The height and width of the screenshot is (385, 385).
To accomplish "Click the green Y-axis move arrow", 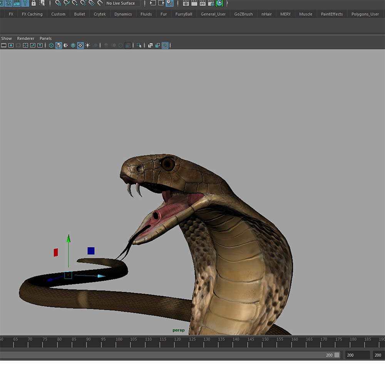I will click(x=69, y=239).
